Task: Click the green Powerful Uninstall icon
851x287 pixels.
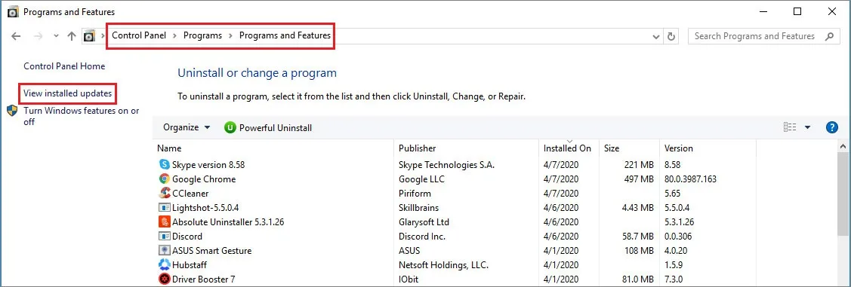Action: coord(230,128)
